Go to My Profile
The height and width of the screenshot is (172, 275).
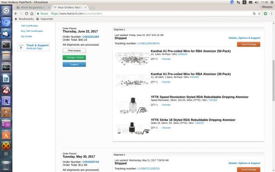tap(27, 36)
